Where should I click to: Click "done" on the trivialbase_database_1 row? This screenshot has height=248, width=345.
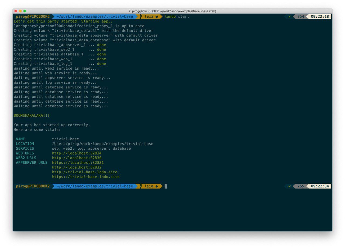click(102, 54)
